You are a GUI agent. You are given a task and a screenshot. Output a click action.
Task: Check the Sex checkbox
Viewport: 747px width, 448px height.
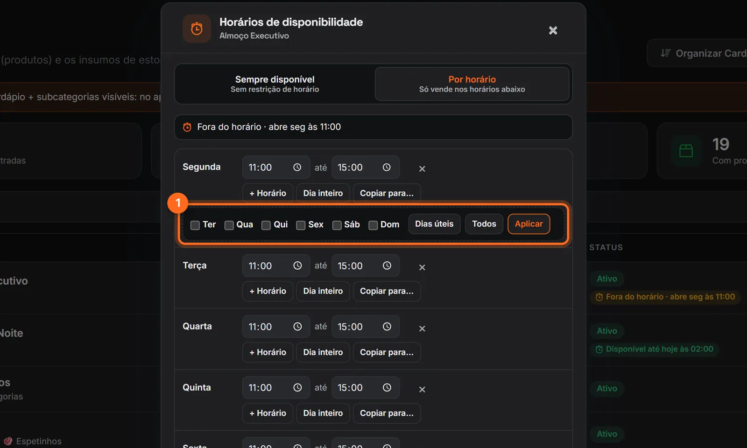(301, 225)
